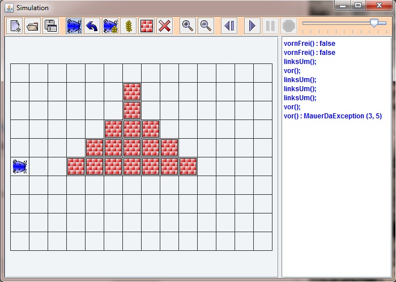396x282 pixels.
Task: Click the greyed-out pause button
Action: 270,25
